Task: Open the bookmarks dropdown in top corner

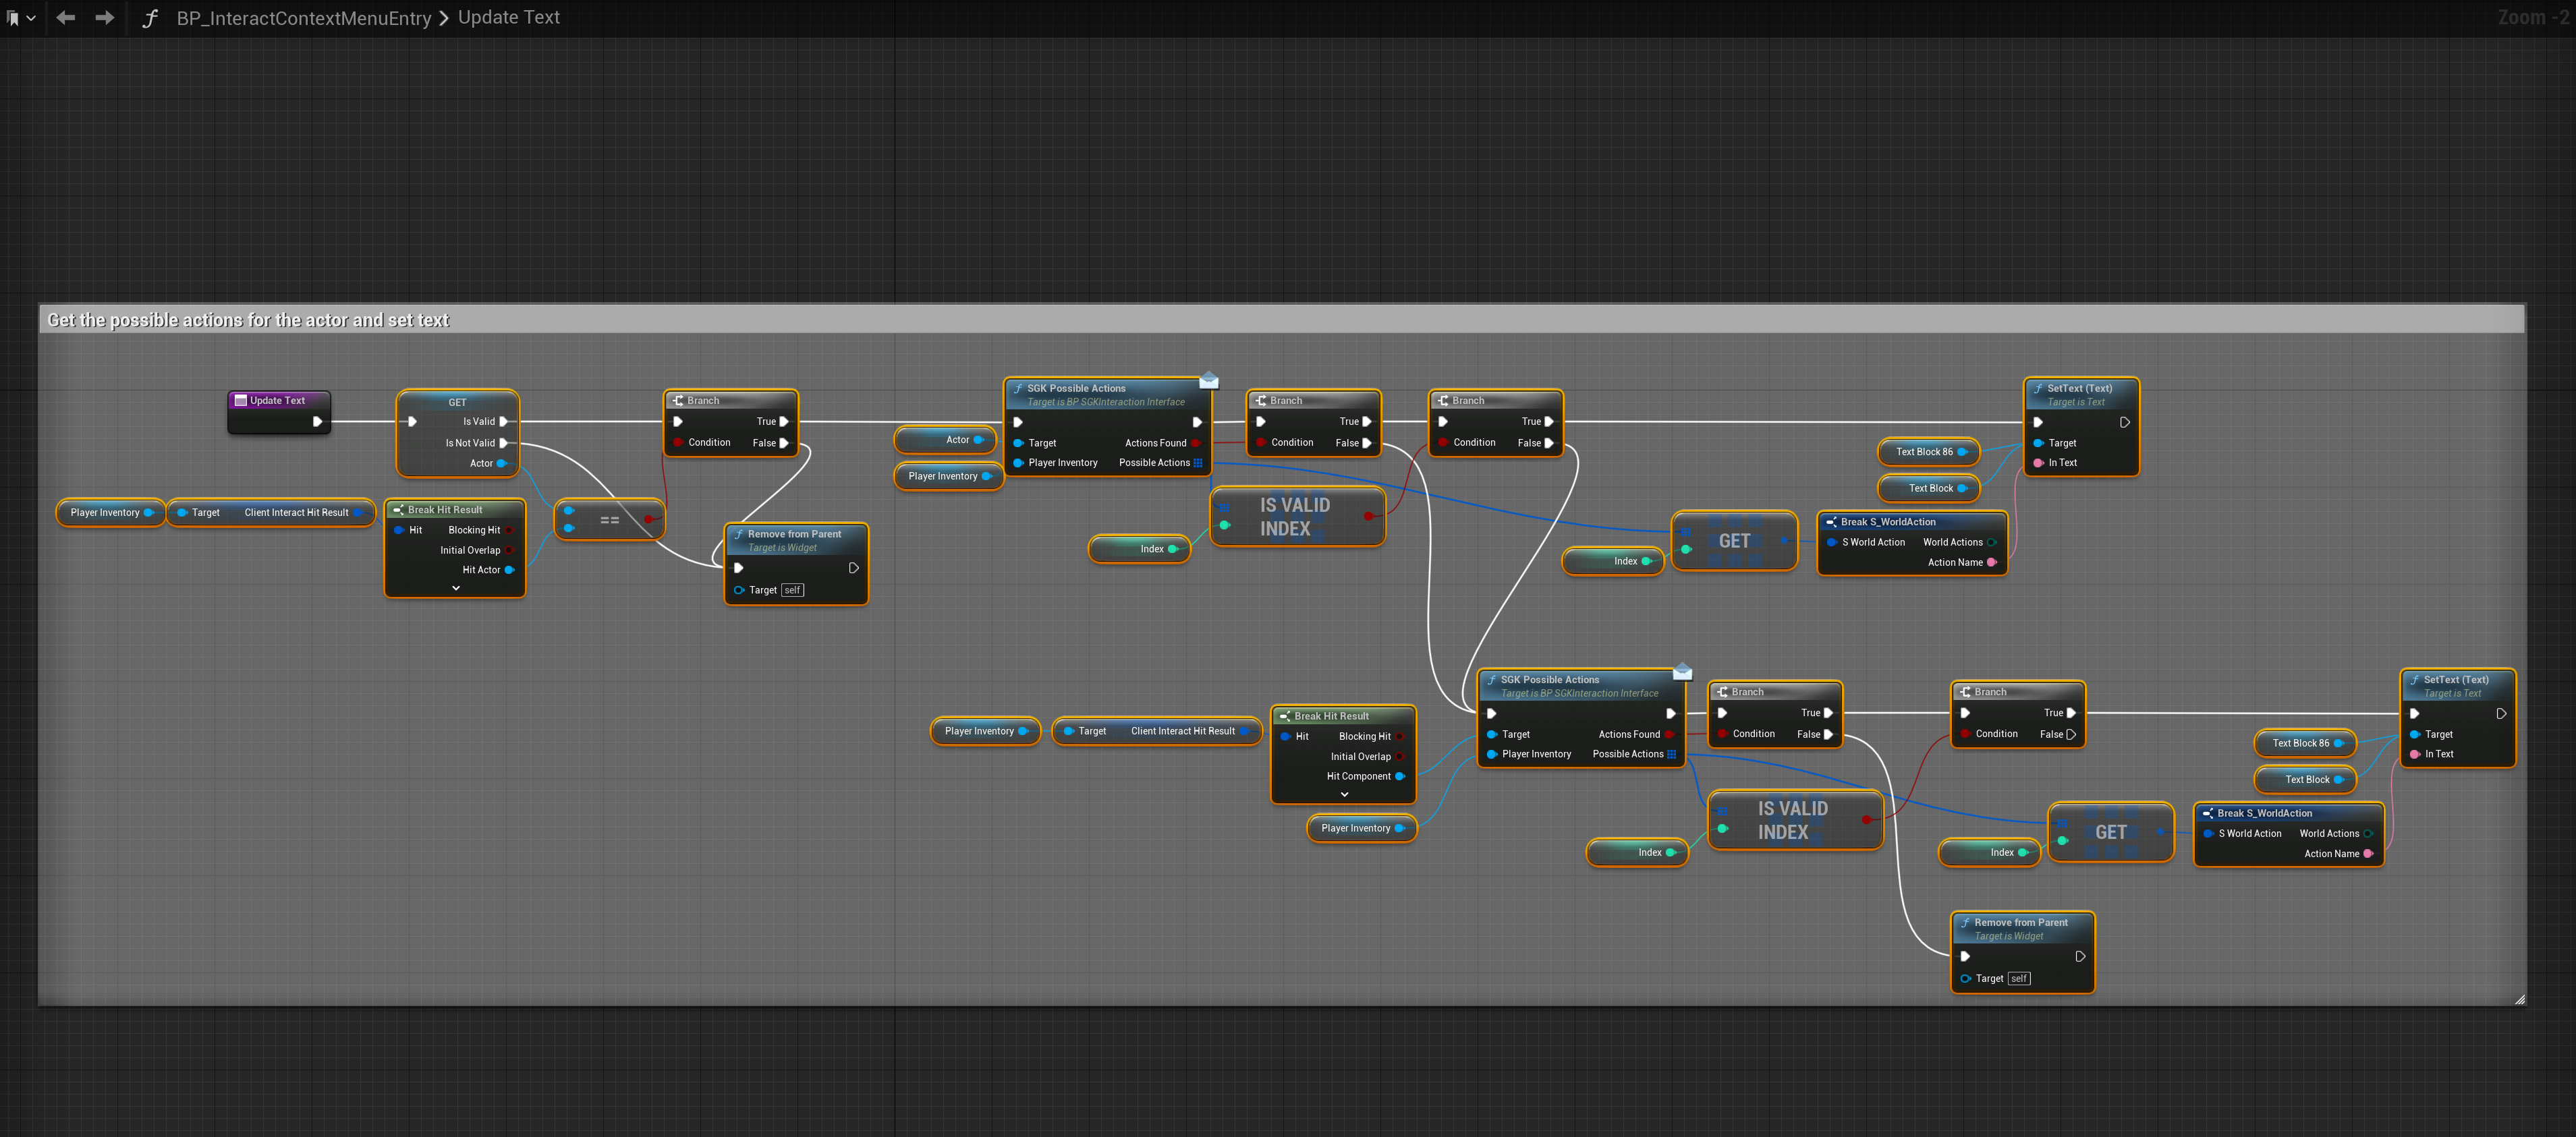Action: [x=20, y=18]
